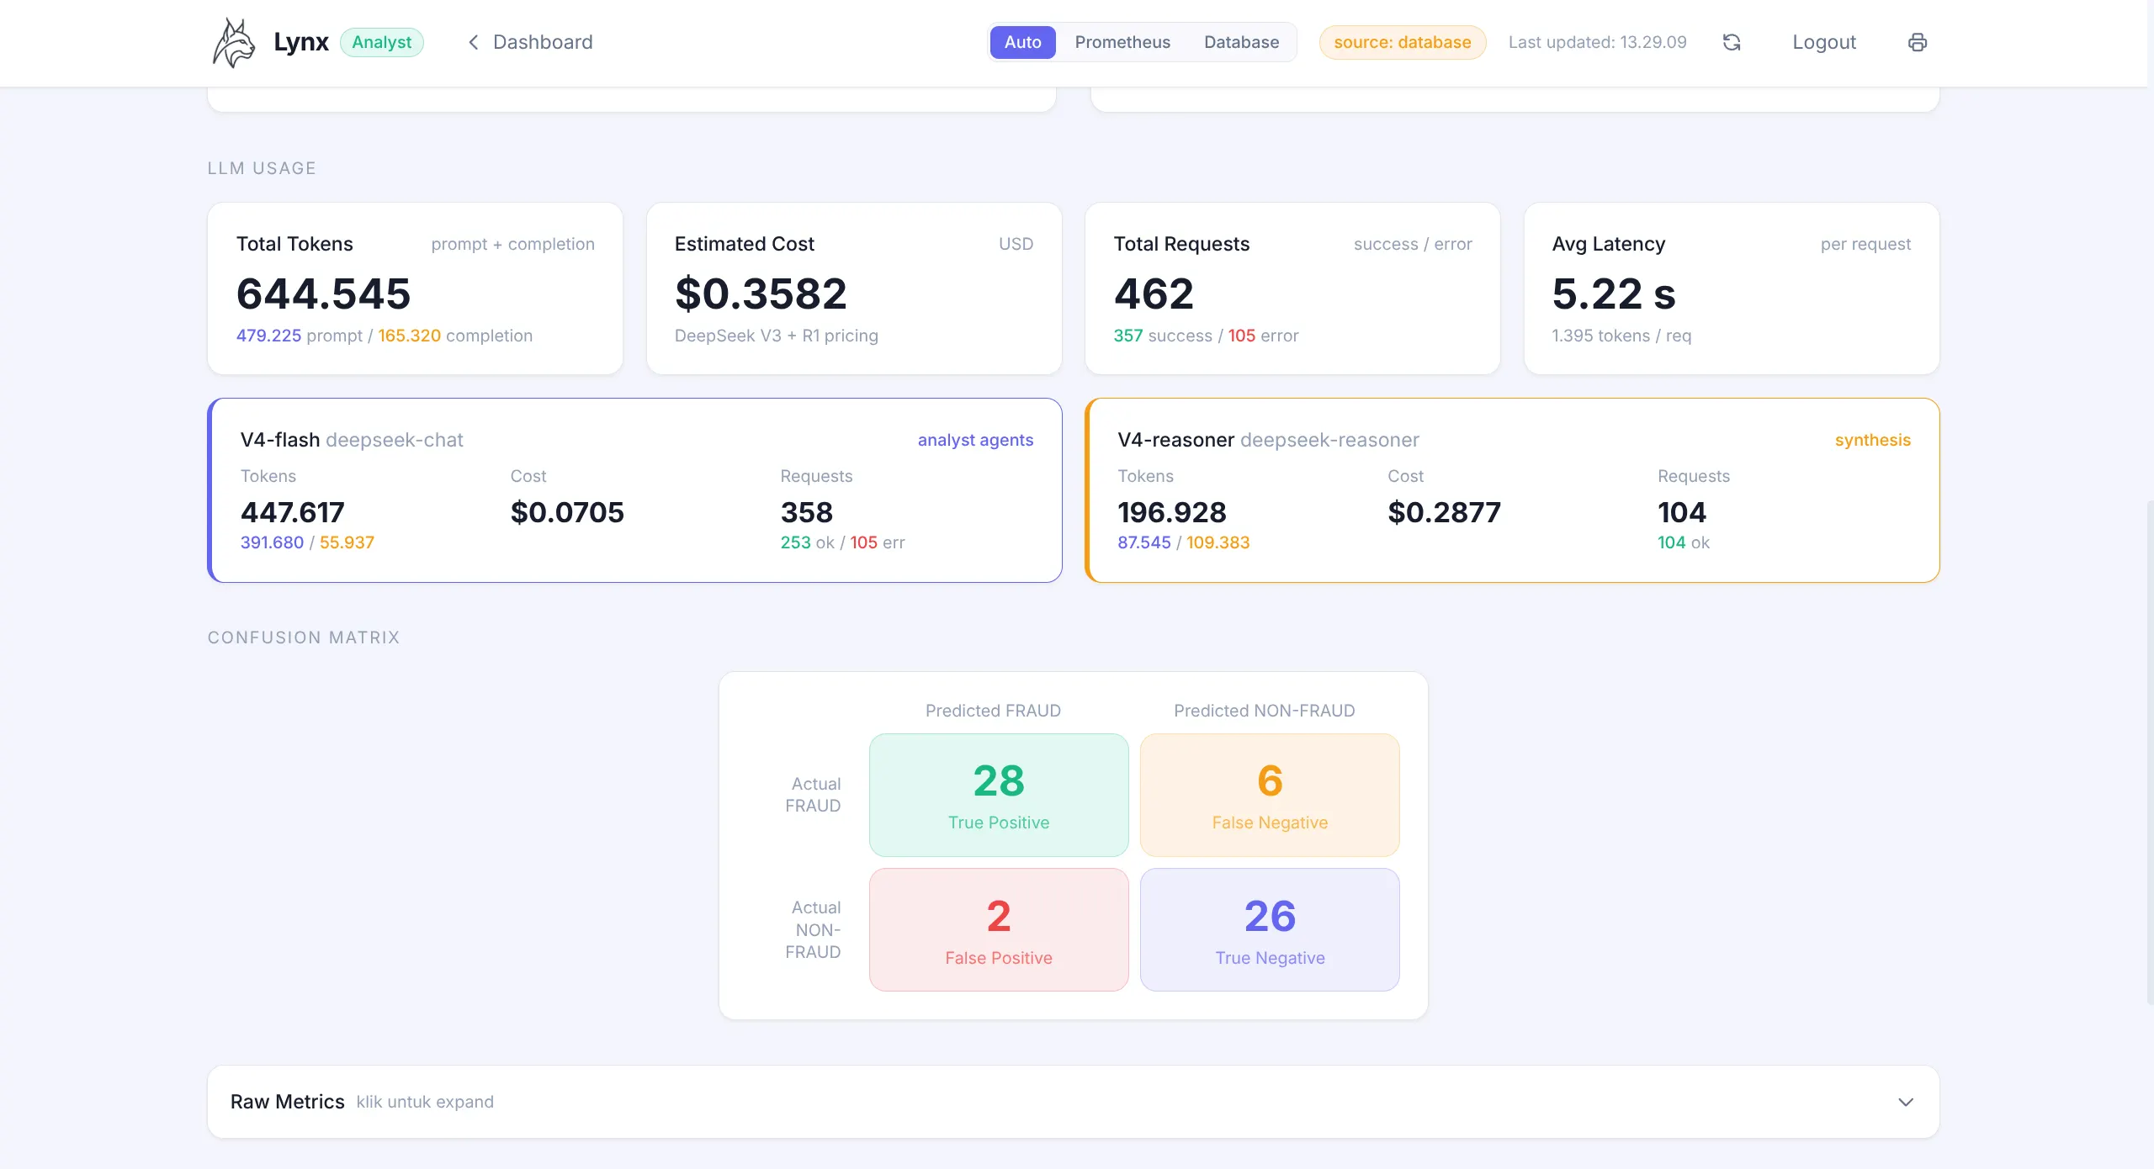Switch to Prometheus source
The height and width of the screenshot is (1169, 2154).
(x=1122, y=42)
